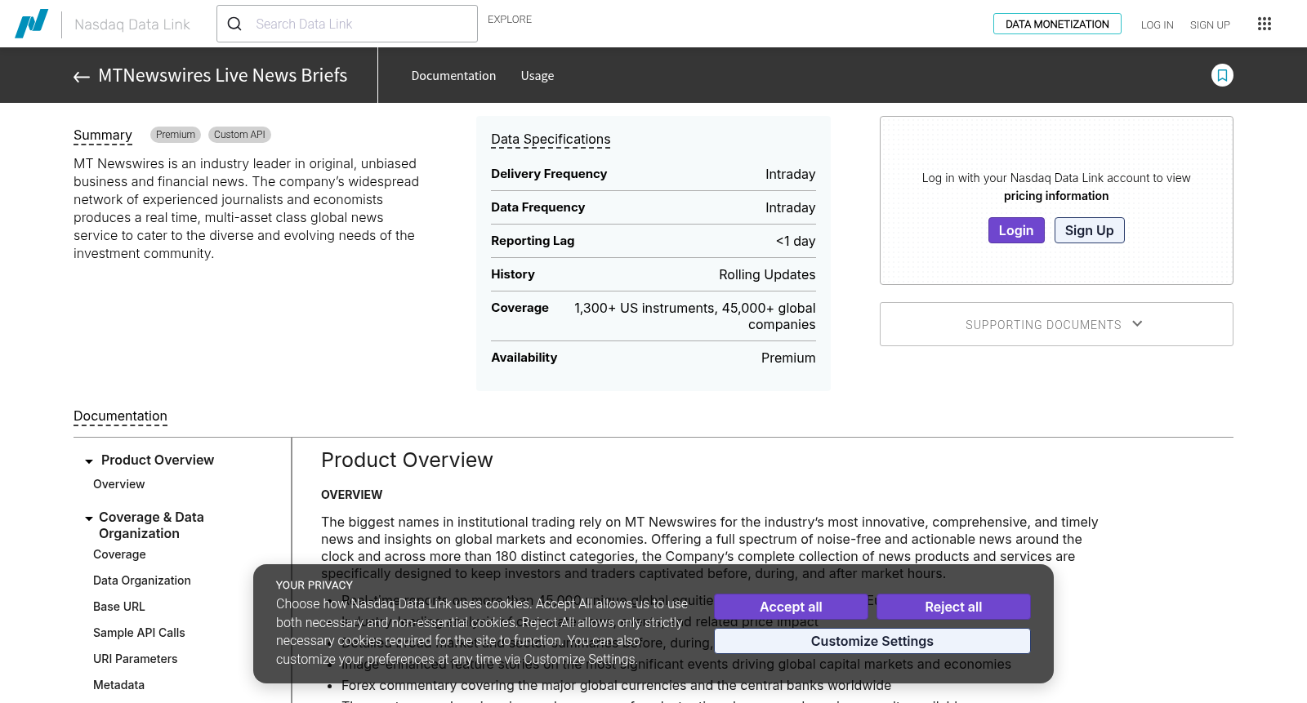Collapse the Product Overview tree section

(x=89, y=461)
